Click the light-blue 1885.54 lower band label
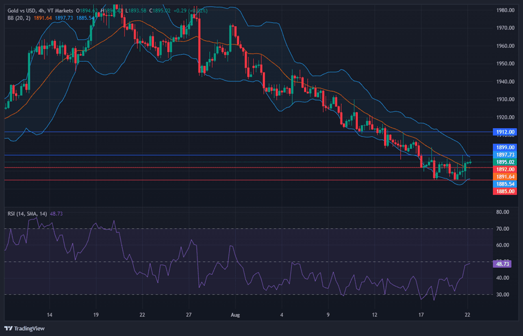This screenshot has width=523, height=336. coord(505,184)
